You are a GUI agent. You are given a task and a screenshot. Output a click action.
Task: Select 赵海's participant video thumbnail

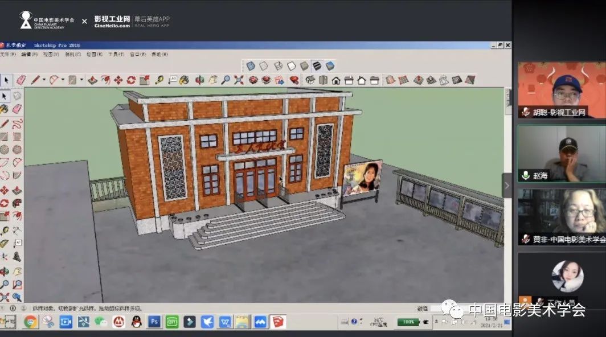tap(561, 154)
